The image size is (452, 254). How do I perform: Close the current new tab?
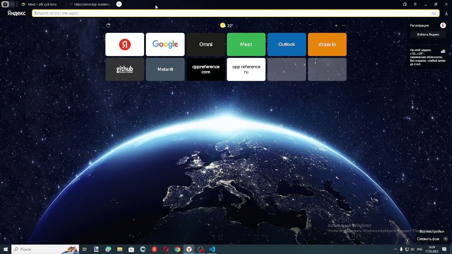(x=119, y=4)
